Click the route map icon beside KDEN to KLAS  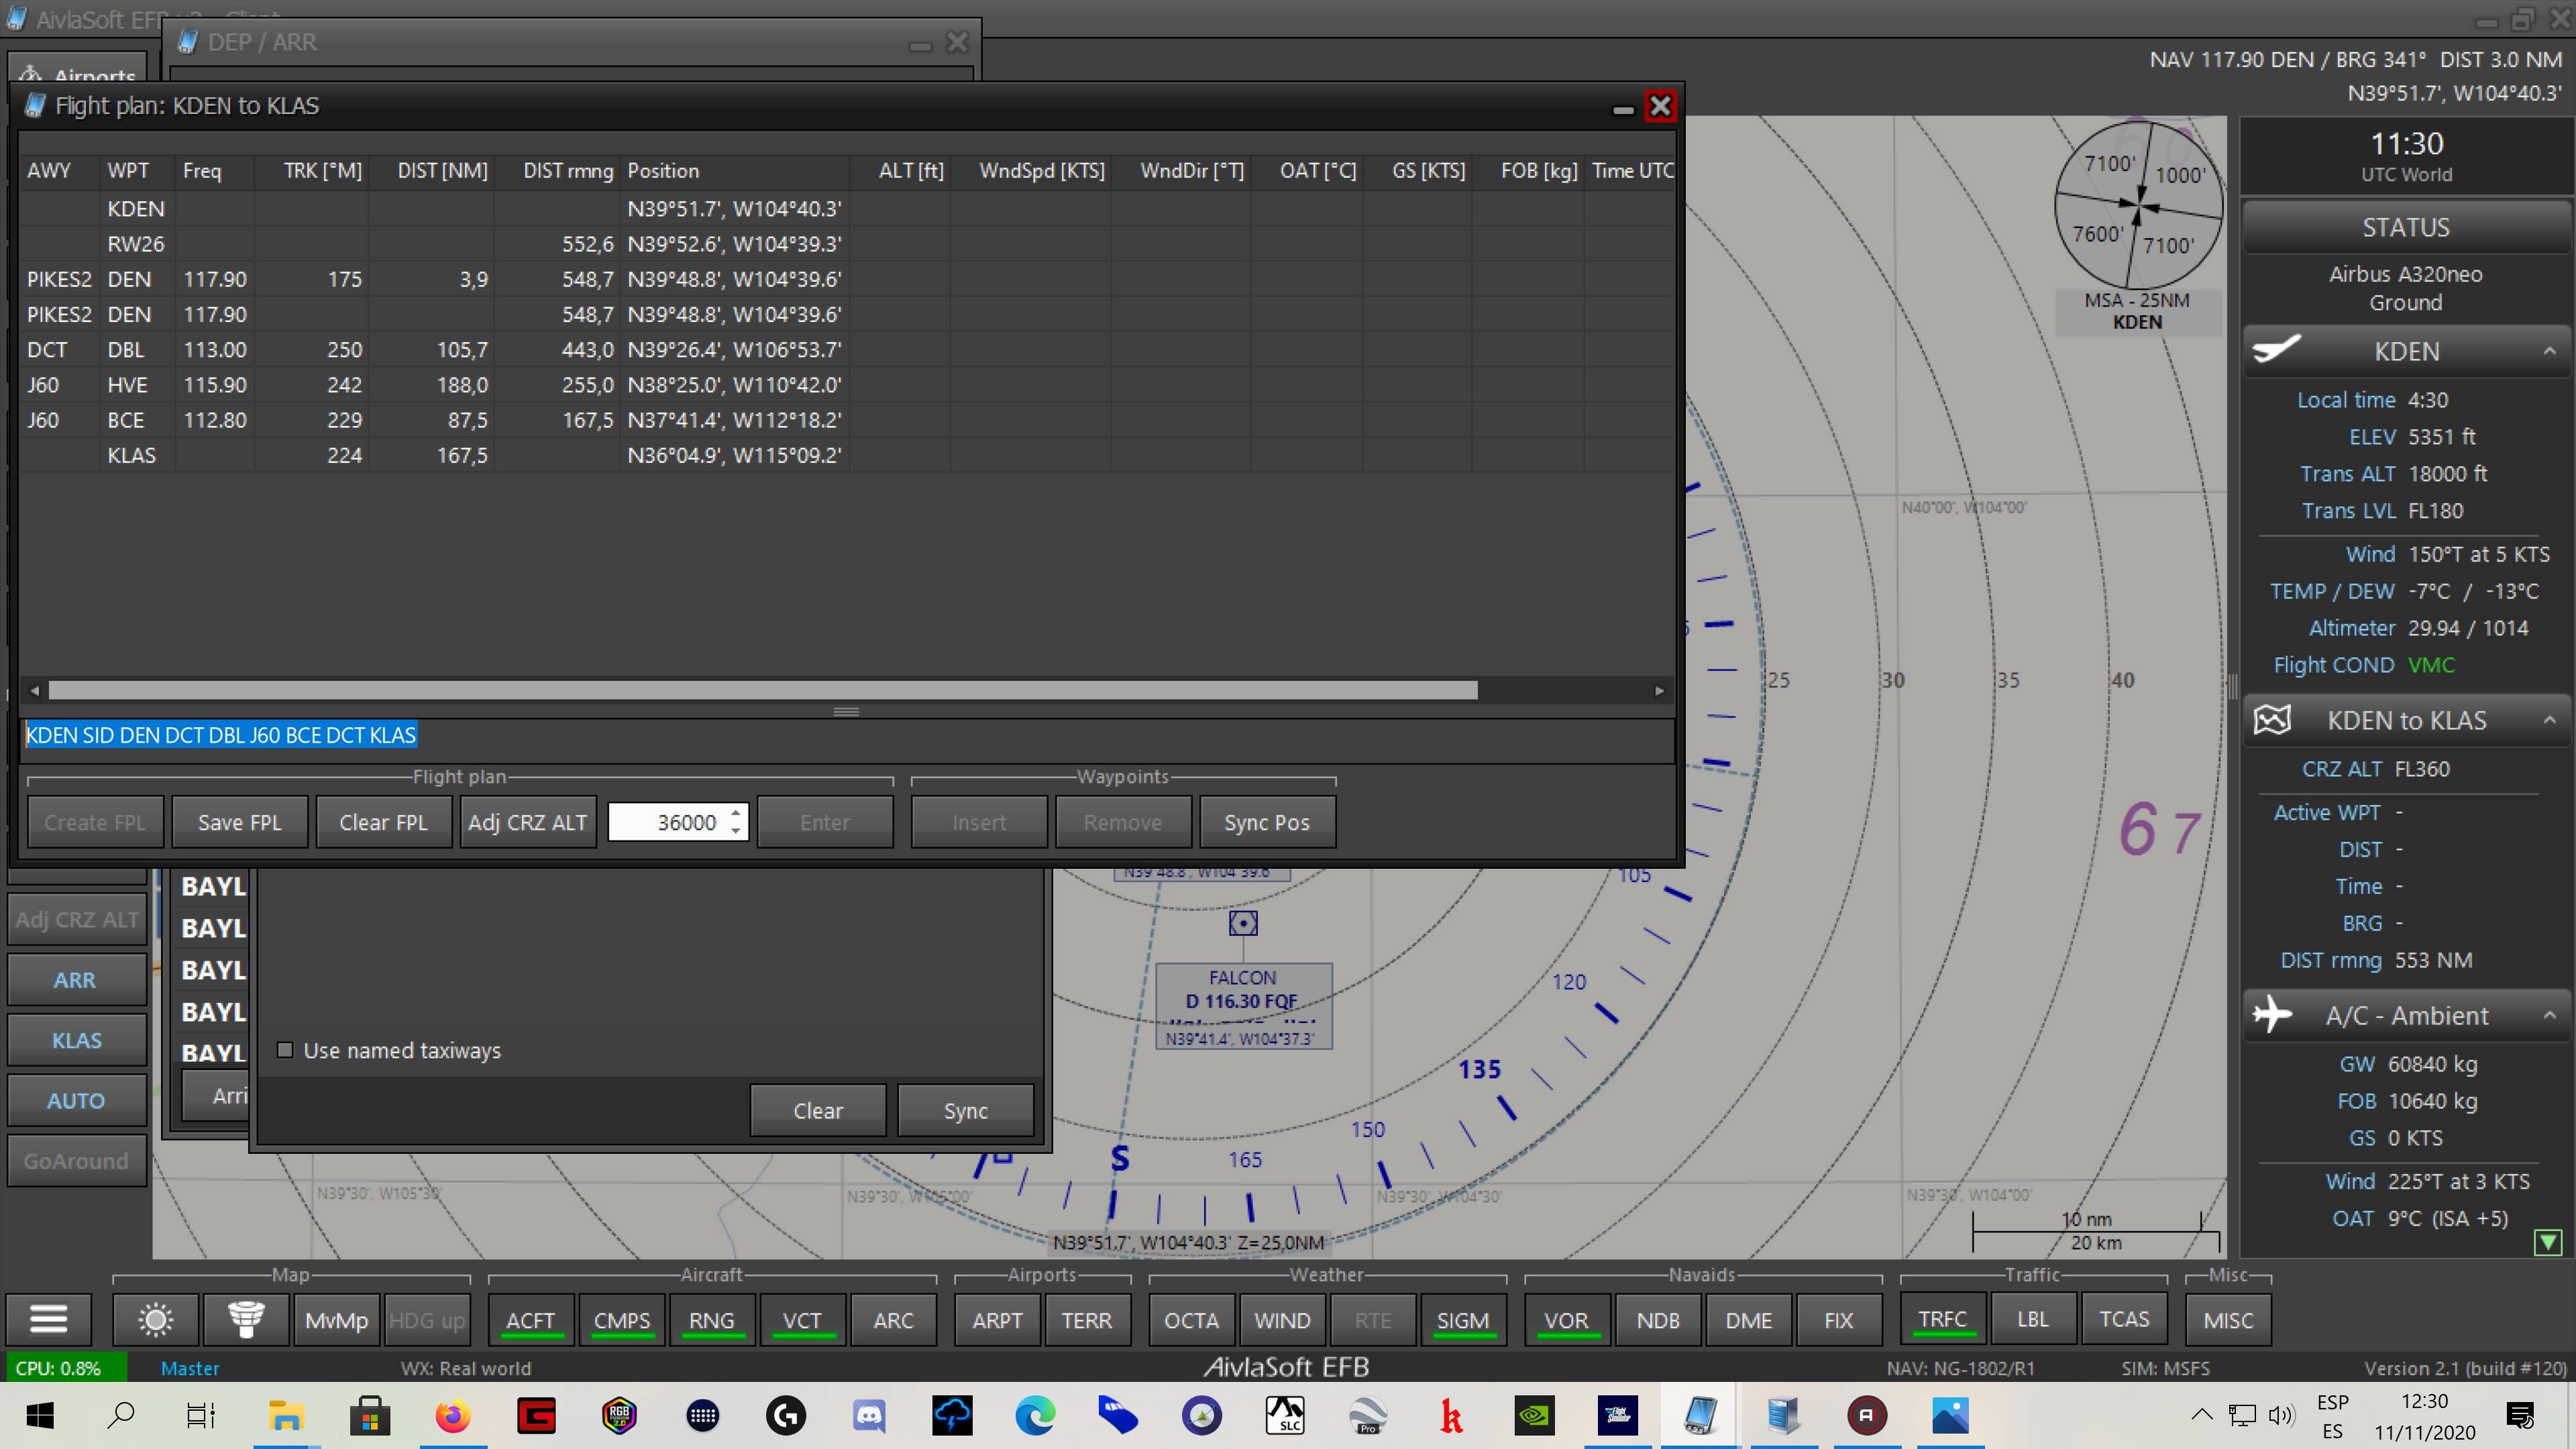(x=2272, y=720)
